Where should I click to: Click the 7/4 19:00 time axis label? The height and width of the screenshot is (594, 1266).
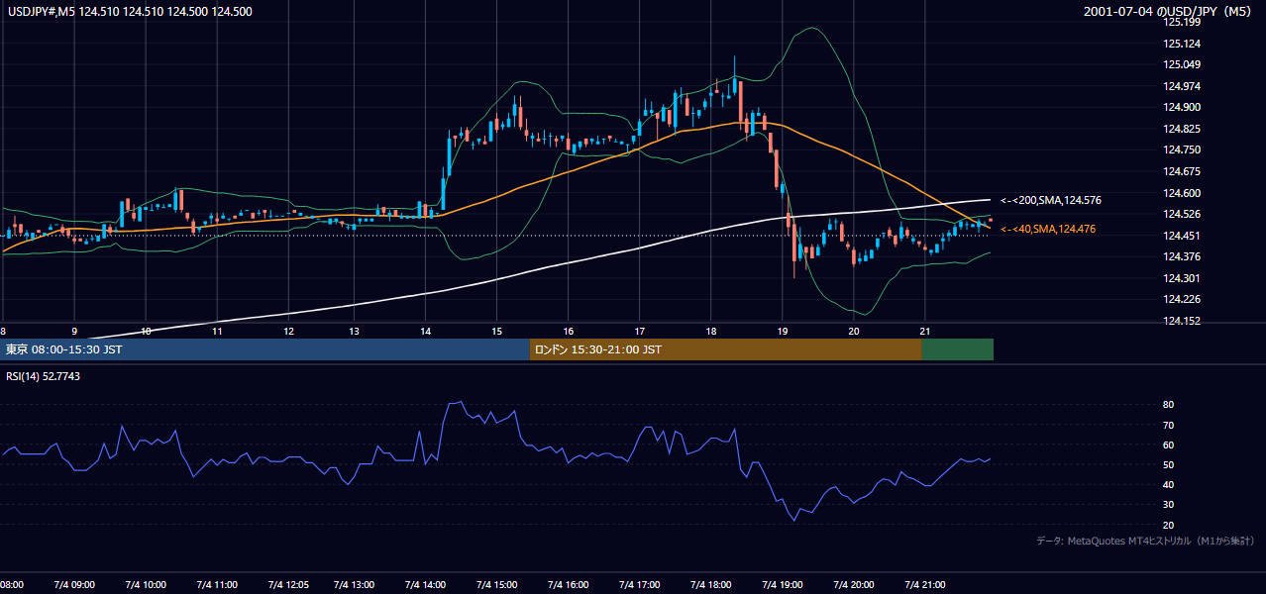click(x=782, y=585)
